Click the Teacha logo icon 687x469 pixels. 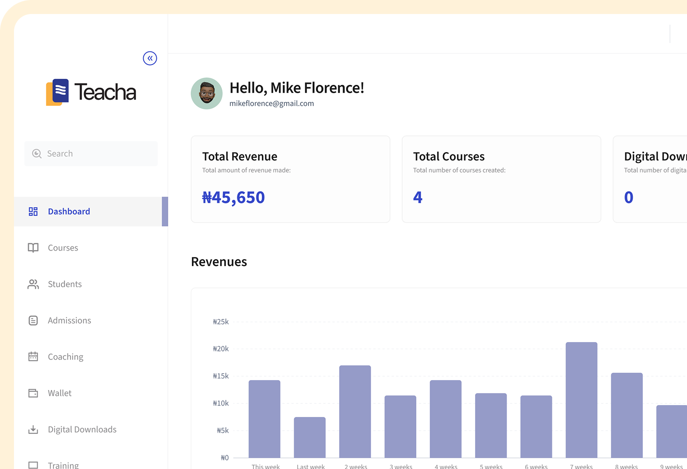58,92
